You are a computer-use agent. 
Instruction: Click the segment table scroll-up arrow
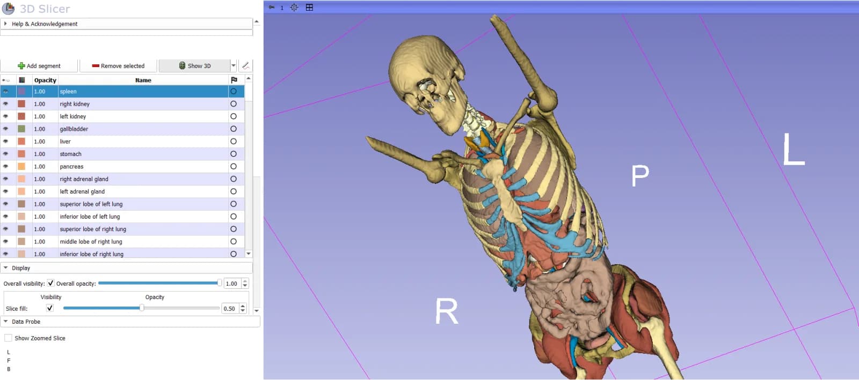click(x=249, y=79)
